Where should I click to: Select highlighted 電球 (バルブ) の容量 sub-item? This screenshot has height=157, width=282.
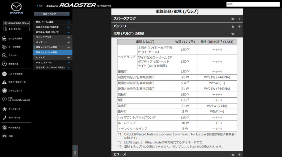[x=53, y=52]
